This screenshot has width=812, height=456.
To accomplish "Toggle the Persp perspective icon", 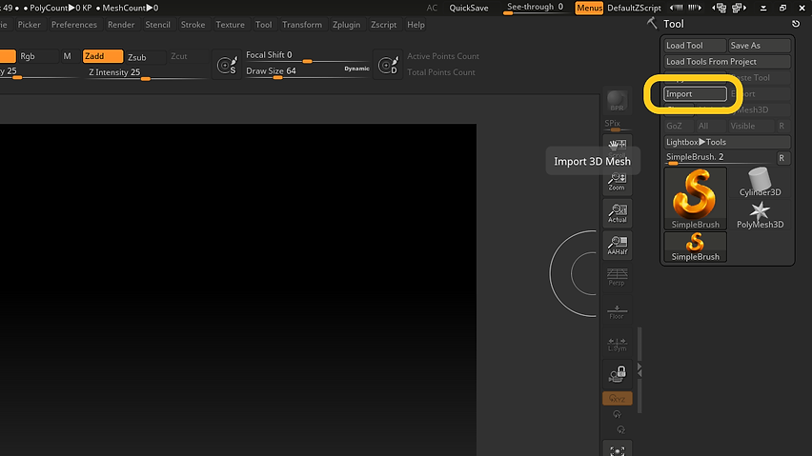I will click(617, 277).
